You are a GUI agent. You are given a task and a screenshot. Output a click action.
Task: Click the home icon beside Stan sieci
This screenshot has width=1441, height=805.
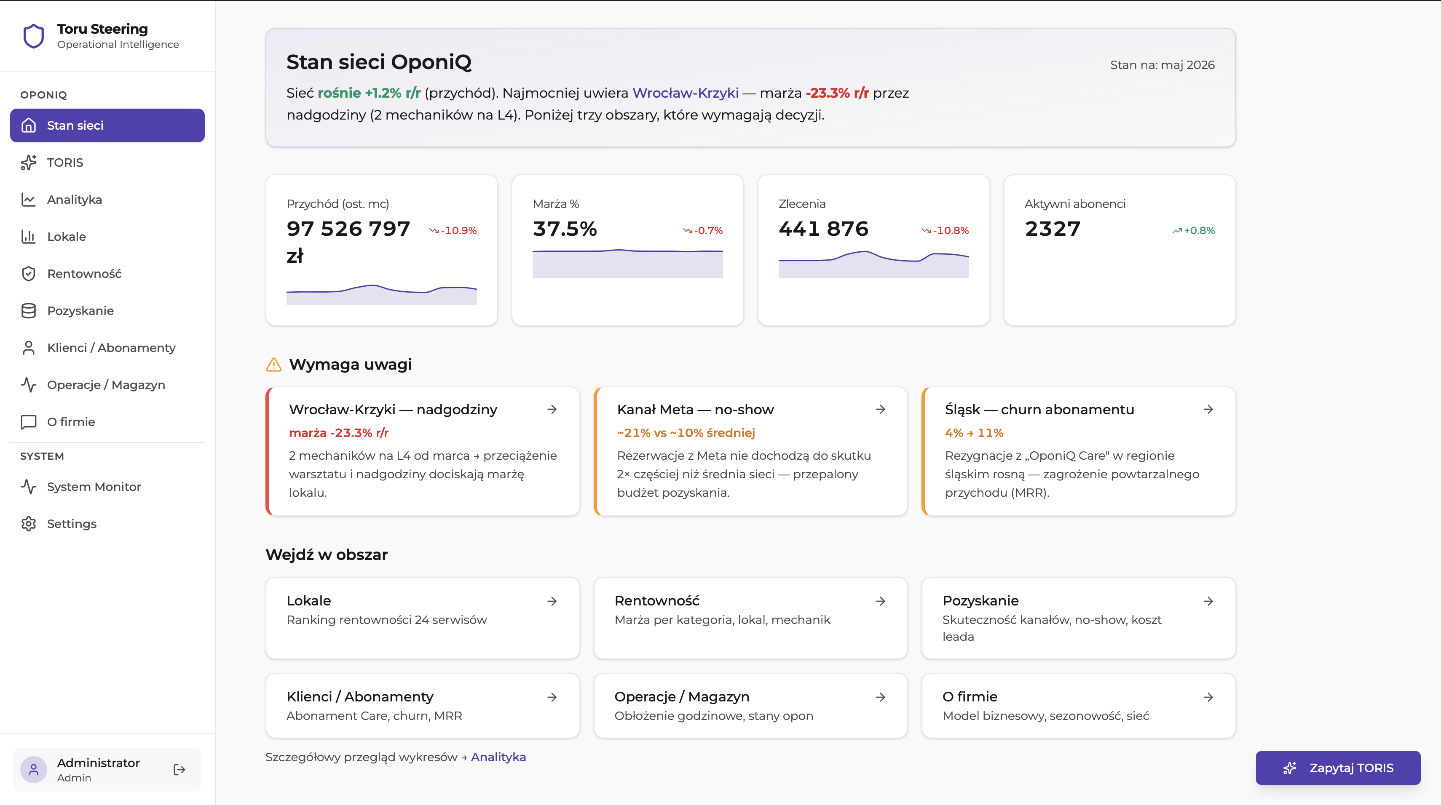pos(29,125)
